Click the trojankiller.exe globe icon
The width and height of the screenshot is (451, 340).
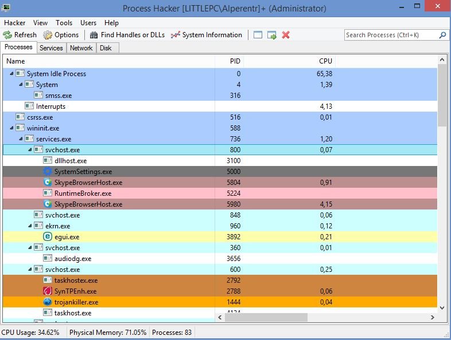point(47,302)
